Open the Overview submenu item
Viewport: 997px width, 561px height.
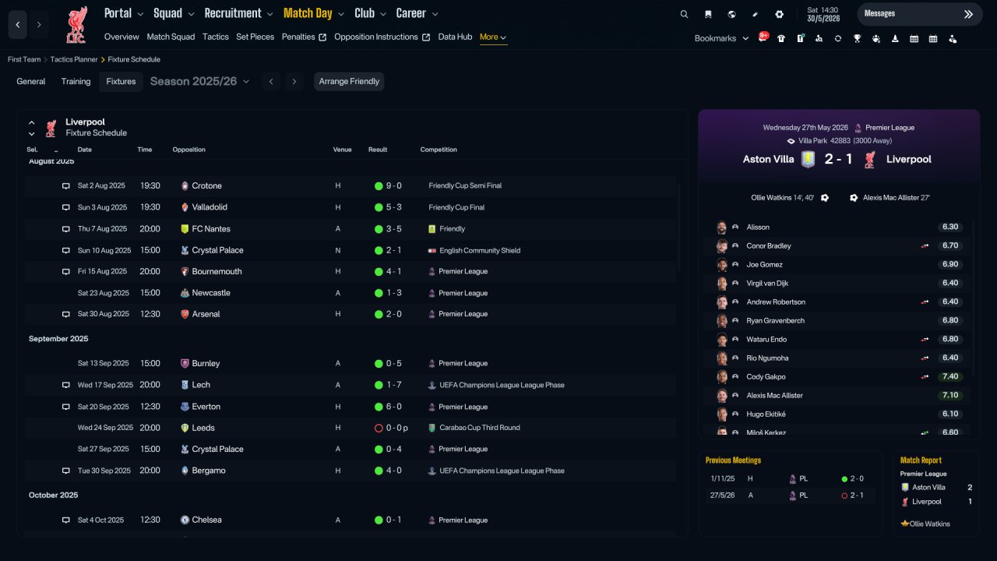point(122,37)
